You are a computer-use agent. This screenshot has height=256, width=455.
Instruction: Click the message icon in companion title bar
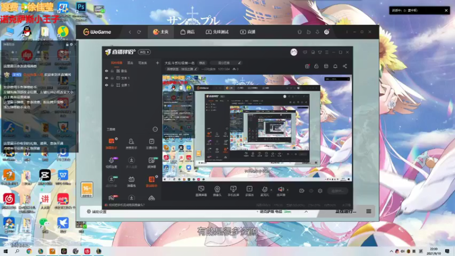[x=305, y=52]
